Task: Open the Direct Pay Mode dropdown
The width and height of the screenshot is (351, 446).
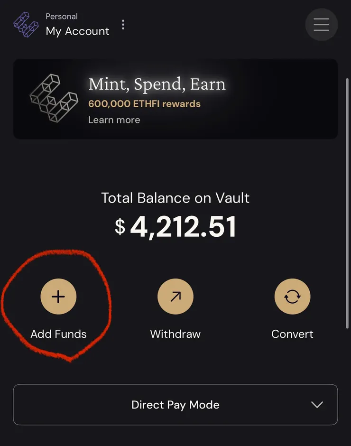Action: [x=175, y=405]
